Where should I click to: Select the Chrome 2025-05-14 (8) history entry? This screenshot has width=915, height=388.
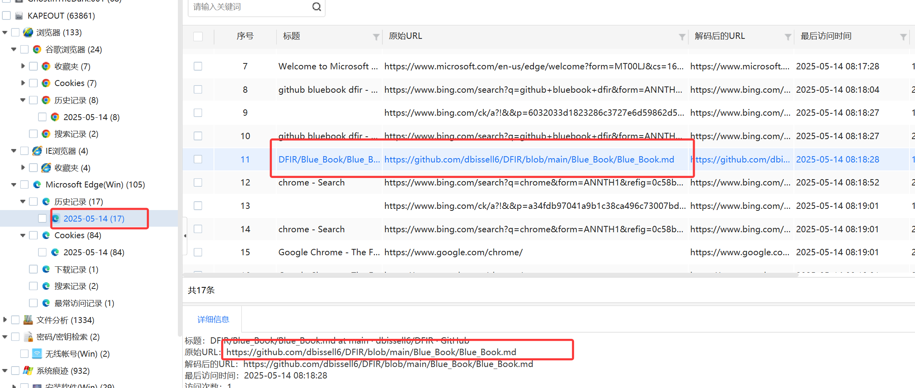click(91, 117)
